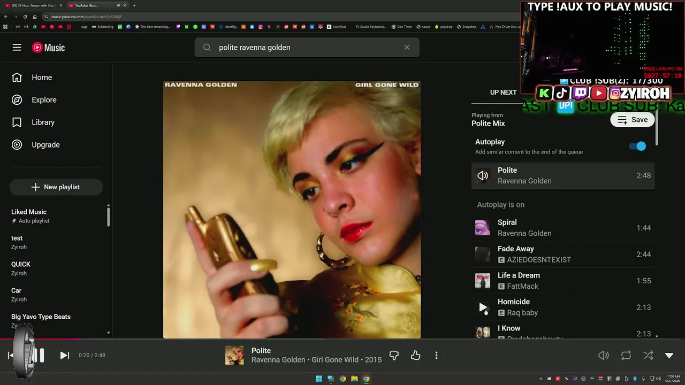Open the Obs Timer bookmark
This screenshot has height=385, width=685.
coord(401,27)
